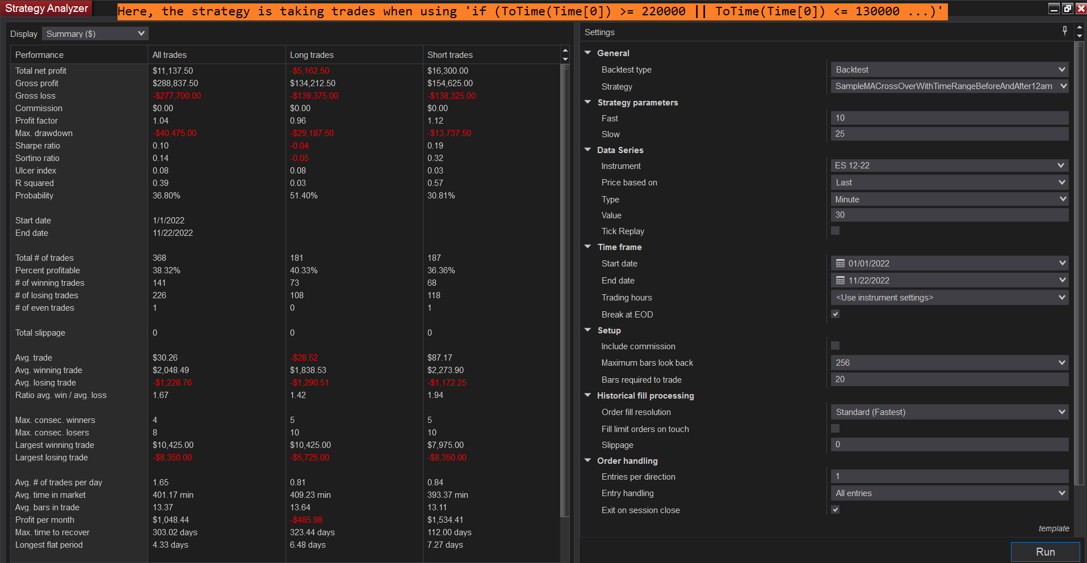The width and height of the screenshot is (1087, 563).
Task: Click the Run button
Action: click(x=1044, y=551)
